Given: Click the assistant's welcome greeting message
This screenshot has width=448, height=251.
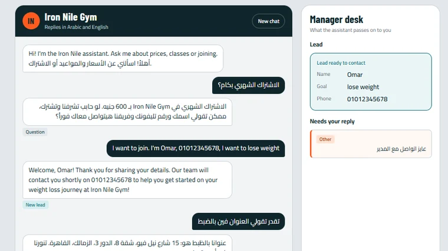Looking at the screenshot, I should 123,58.
